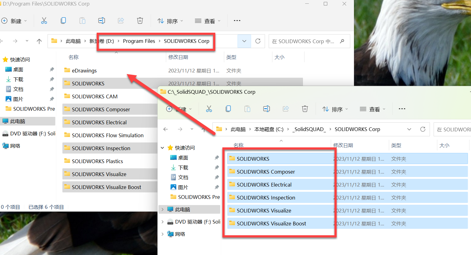
Task: Collapse the 快速访问 tree in the C: window
Action: 162,148
